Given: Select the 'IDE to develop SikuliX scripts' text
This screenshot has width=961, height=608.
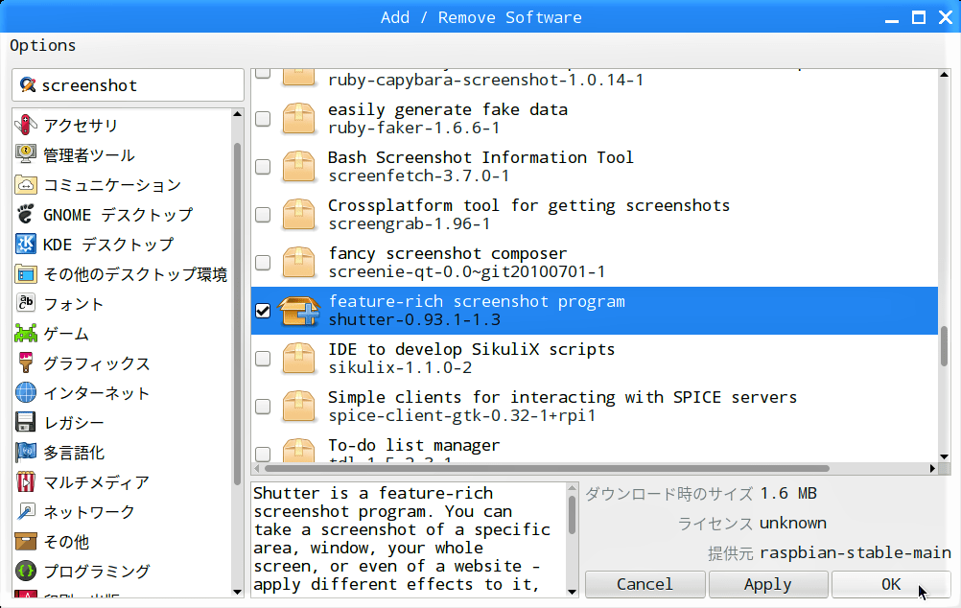Looking at the screenshot, I should point(471,349).
